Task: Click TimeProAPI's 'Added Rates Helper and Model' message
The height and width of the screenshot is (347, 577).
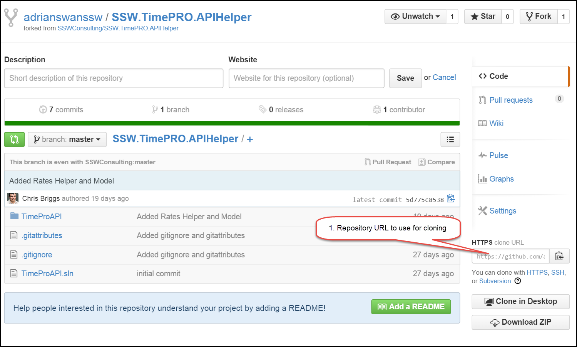Action: click(x=189, y=217)
